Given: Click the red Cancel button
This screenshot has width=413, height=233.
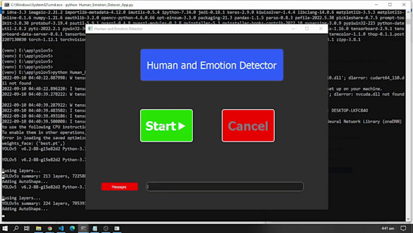Looking at the screenshot, I should point(248,125).
